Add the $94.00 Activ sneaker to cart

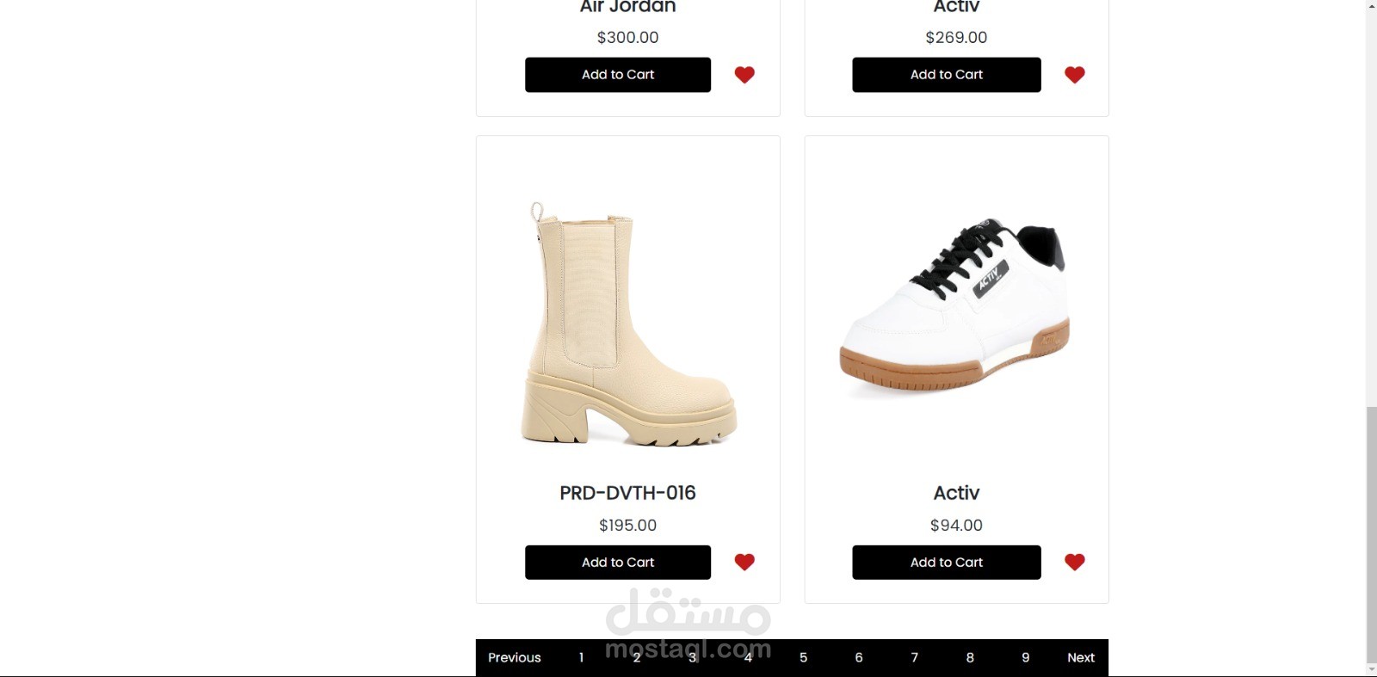click(947, 563)
